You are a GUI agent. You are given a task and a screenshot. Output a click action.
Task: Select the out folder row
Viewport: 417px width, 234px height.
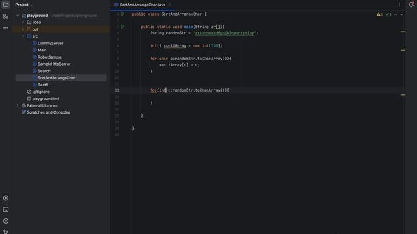(x=61, y=29)
